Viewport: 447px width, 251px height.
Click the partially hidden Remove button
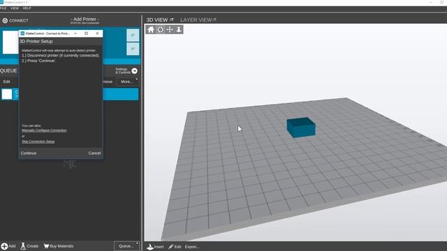108,82
